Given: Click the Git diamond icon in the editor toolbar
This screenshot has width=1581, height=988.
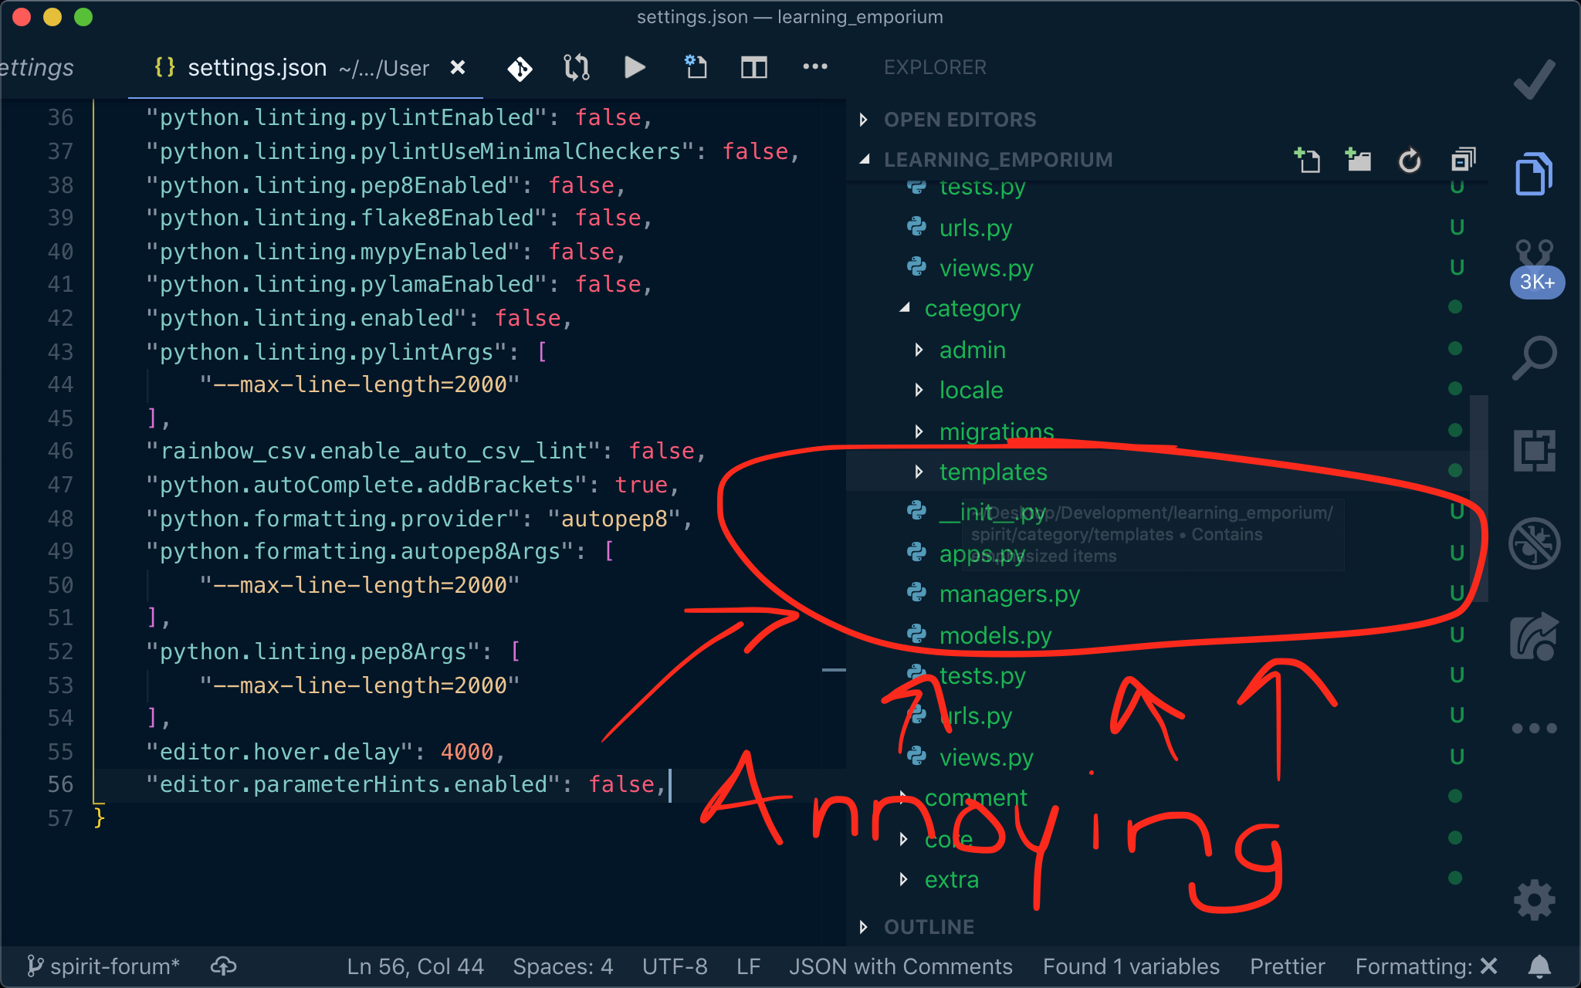Looking at the screenshot, I should coord(520,67).
